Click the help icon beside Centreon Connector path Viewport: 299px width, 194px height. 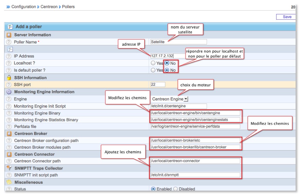coord(9,161)
